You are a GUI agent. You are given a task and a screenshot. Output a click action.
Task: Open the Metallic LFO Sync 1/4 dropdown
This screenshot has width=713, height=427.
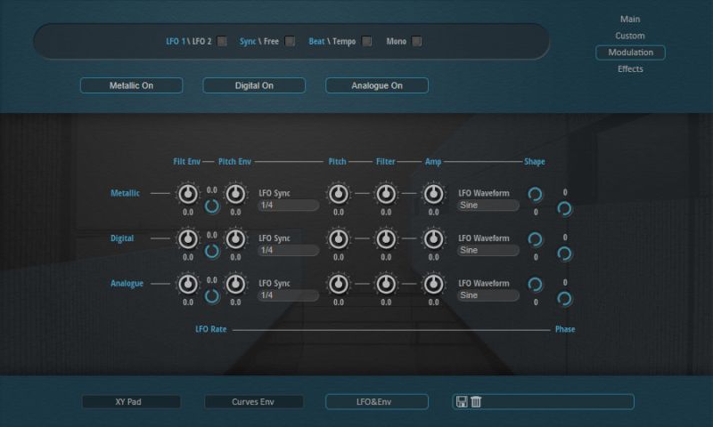(288, 205)
